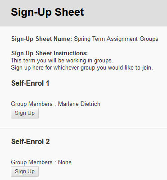The height and width of the screenshot is (180, 167).
Task: Select the Self-Enrol 2 group heading
Action: click(31, 141)
